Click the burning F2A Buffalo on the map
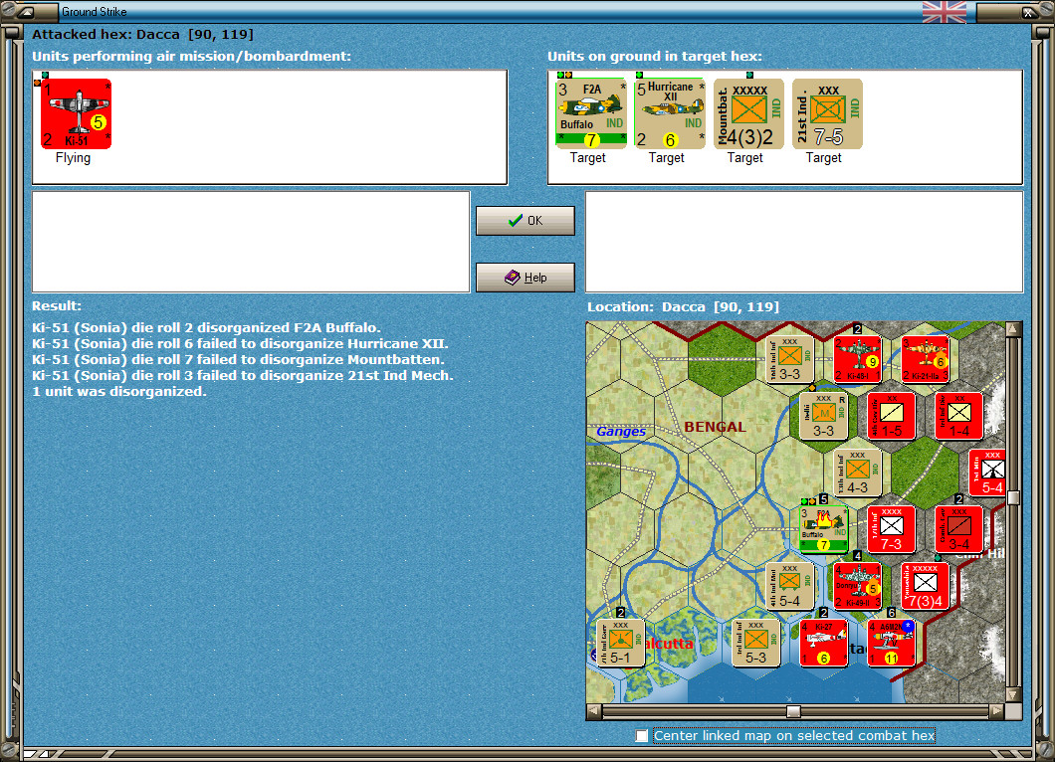Screen dimensions: 1055x762 pos(823,528)
